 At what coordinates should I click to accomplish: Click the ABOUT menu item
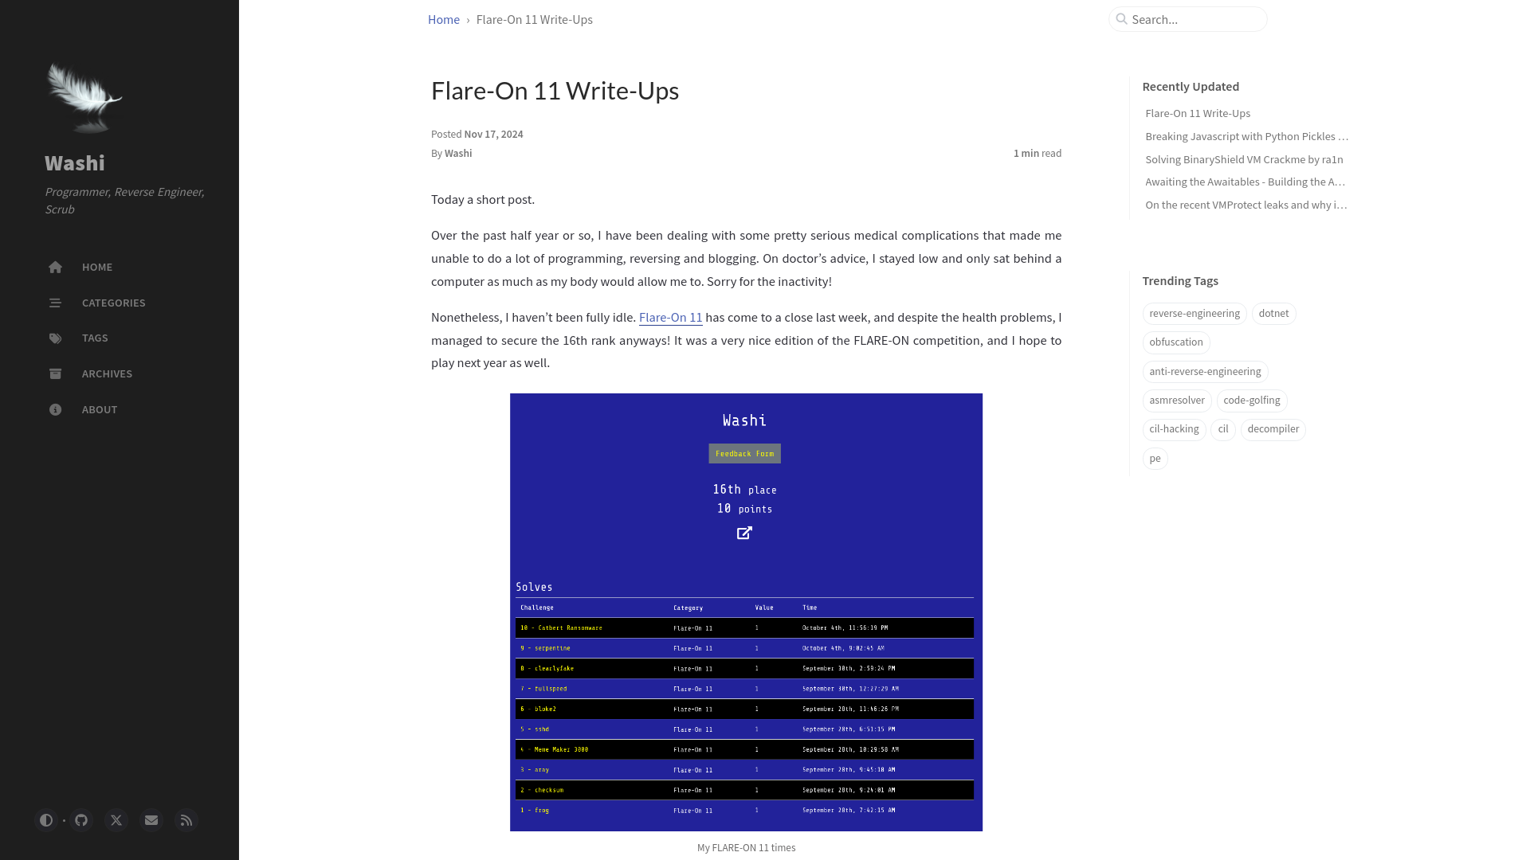coord(99,408)
